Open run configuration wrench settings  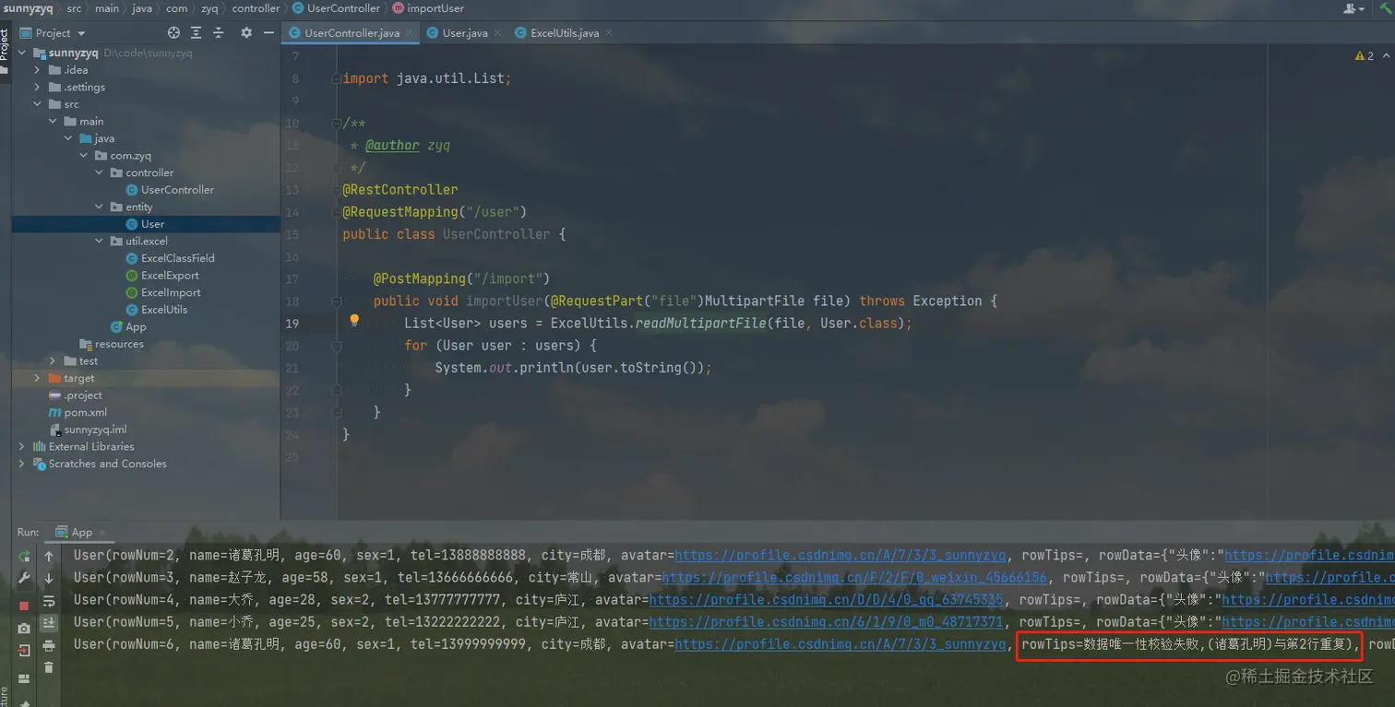pyautogui.click(x=24, y=578)
